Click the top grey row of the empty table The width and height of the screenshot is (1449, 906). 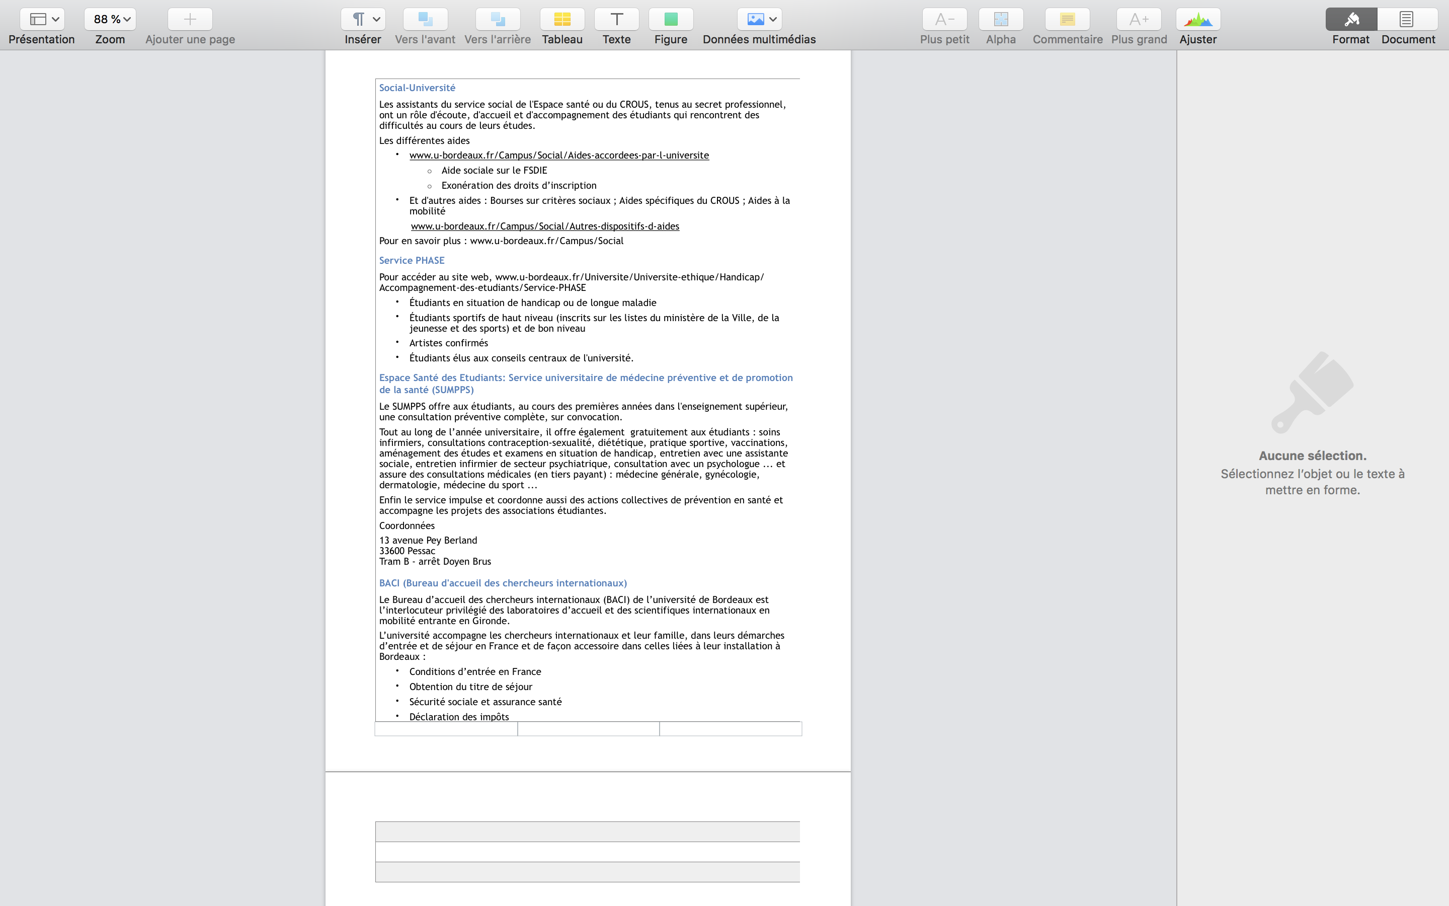coord(587,832)
